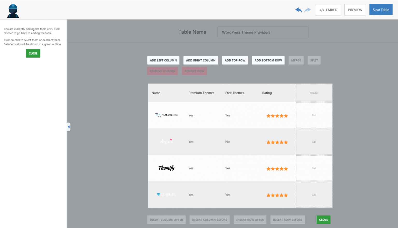
Task: Close cell editing below the table
Action: 323,220
